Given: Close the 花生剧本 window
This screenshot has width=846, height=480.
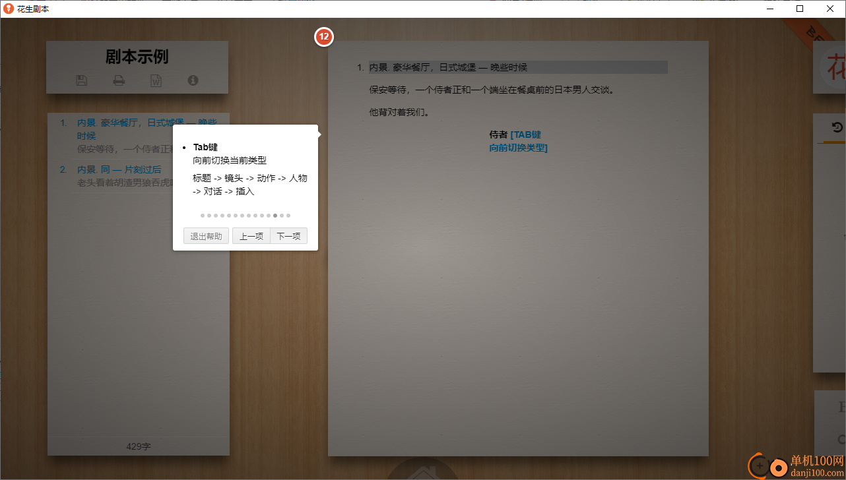Looking at the screenshot, I should pyautogui.click(x=830, y=9).
